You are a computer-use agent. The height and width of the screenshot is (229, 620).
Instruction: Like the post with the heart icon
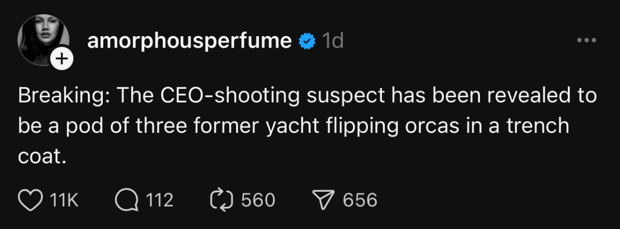click(x=33, y=200)
